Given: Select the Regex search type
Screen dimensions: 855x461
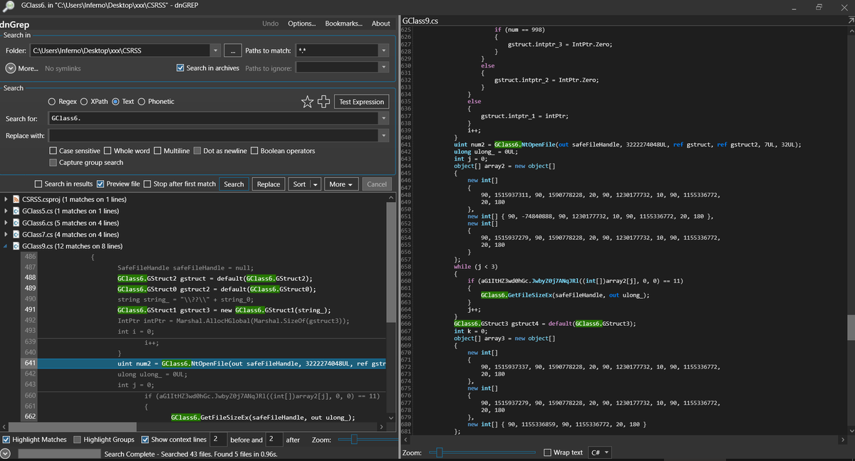Looking at the screenshot, I should coord(62,102).
